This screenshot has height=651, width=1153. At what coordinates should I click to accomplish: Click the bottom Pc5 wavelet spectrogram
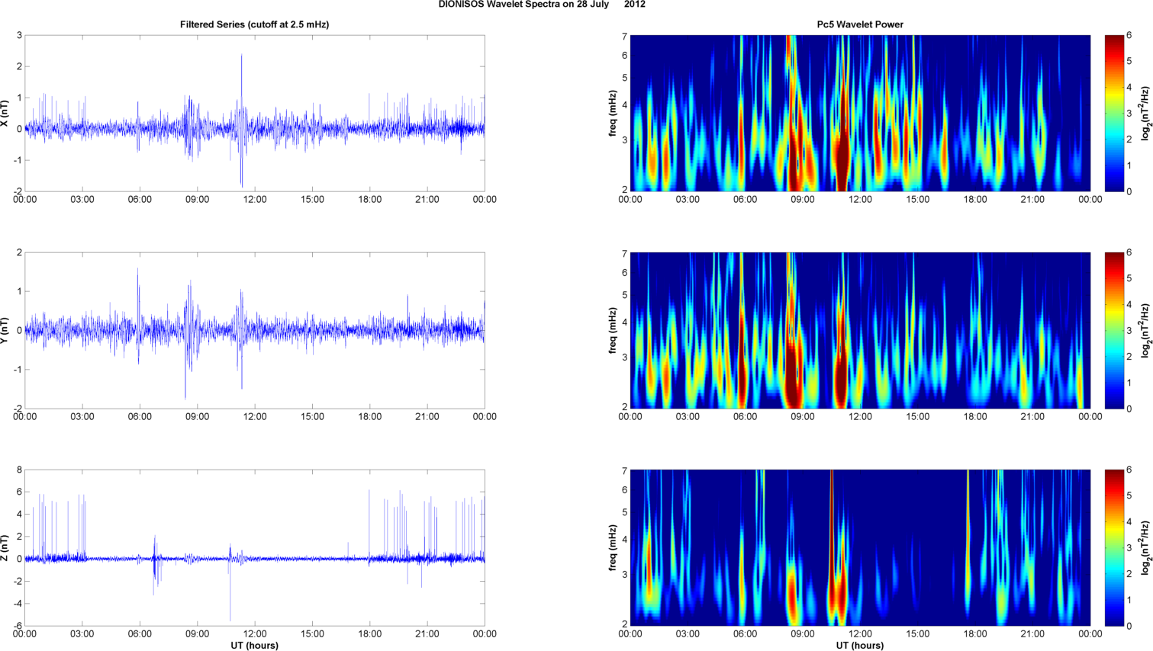tap(860, 547)
